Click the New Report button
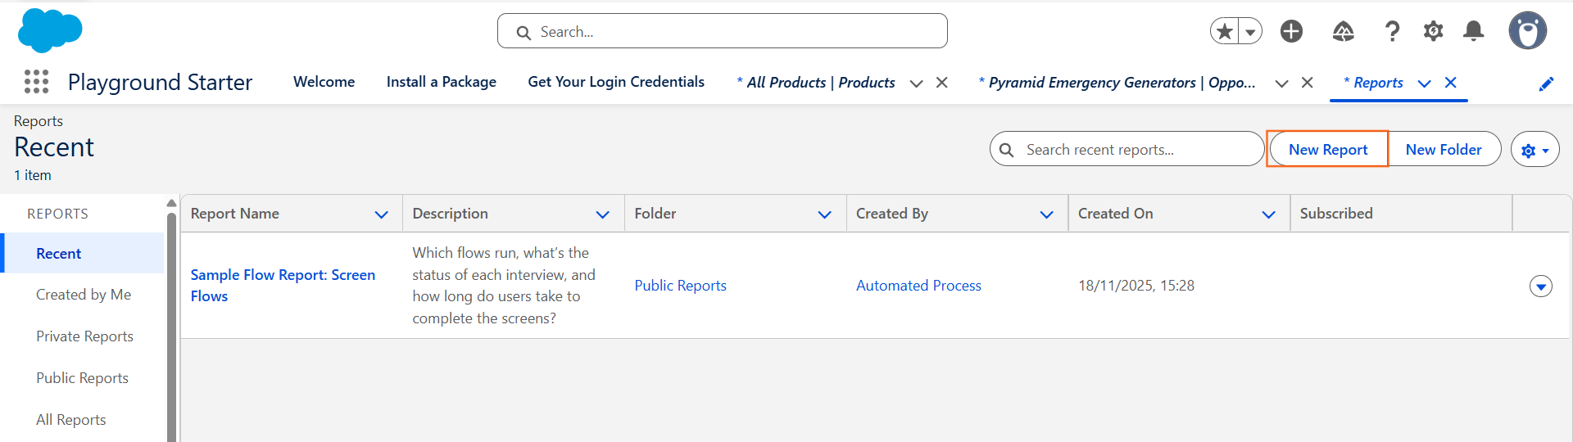This screenshot has height=442, width=1573. (1328, 149)
